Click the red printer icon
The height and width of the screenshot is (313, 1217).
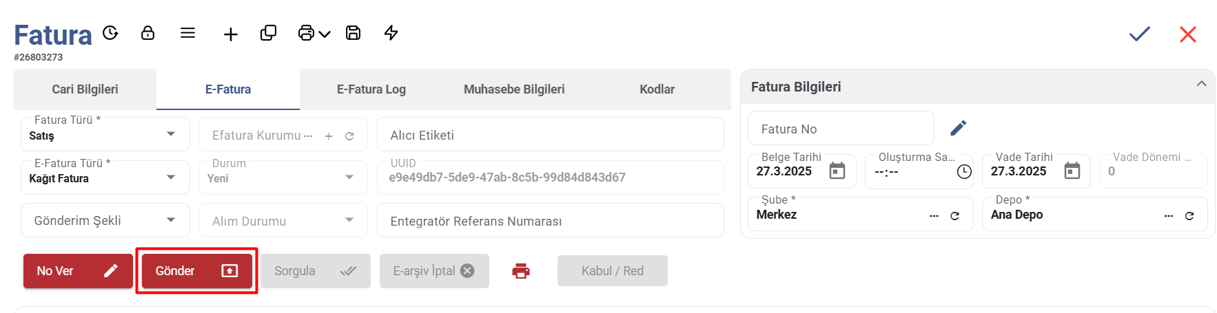(521, 271)
